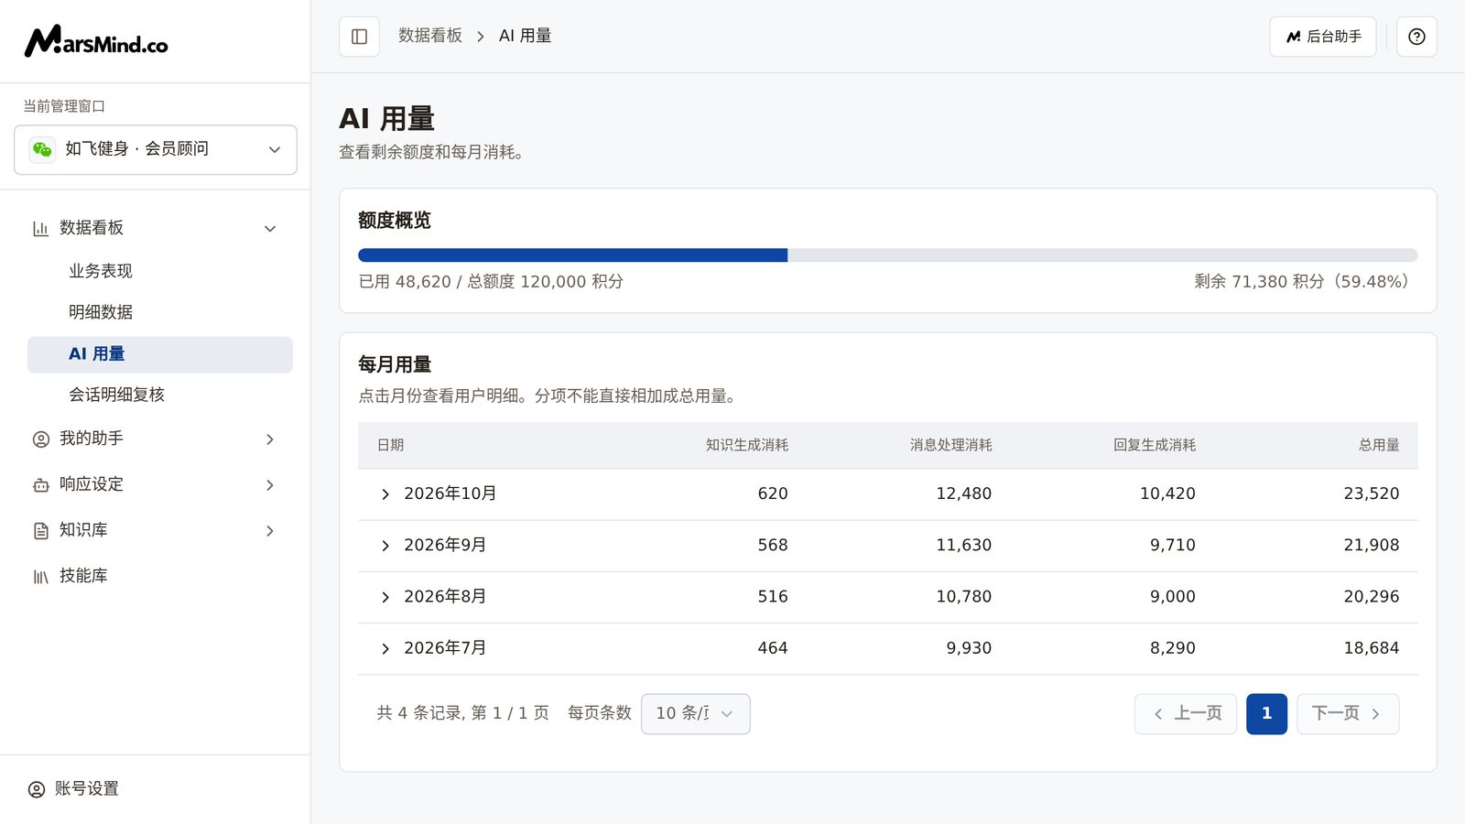Click the 数据看板 breadcrumb link
This screenshot has height=824, width=1465.
coord(430,36)
